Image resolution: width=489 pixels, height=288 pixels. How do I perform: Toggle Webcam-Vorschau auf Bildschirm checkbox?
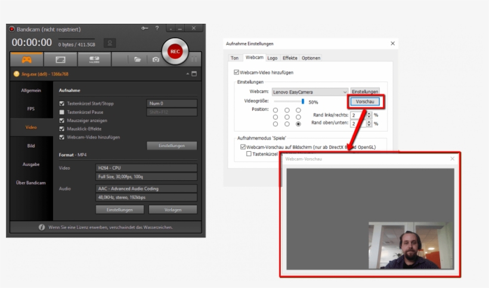point(243,147)
